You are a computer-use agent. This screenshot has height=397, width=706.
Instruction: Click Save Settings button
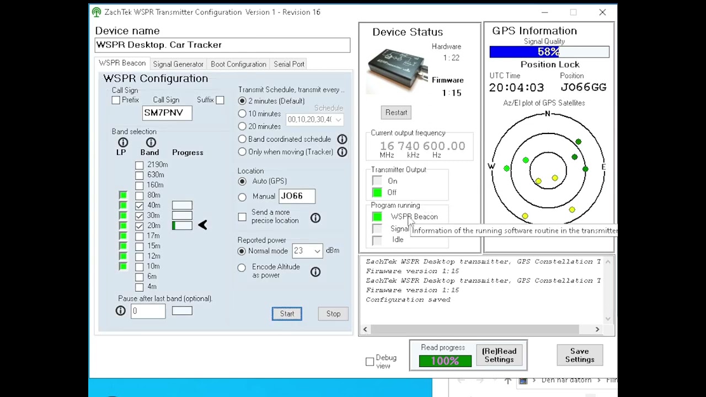tap(580, 356)
